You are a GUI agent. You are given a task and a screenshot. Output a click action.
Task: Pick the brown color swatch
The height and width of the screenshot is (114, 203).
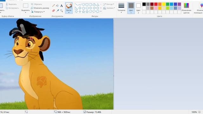152,8
